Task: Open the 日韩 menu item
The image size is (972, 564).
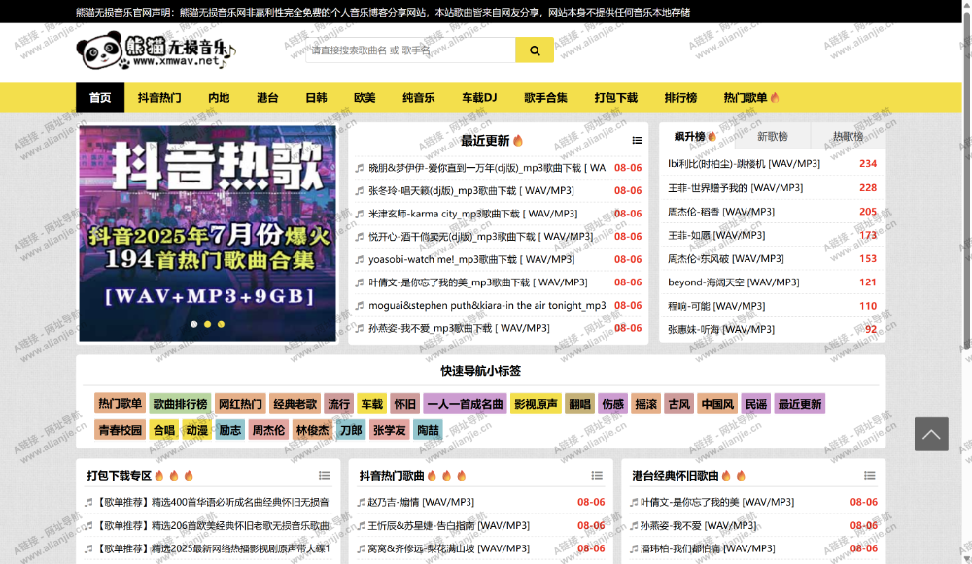Action: pyautogui.click(x=316, y=97)
